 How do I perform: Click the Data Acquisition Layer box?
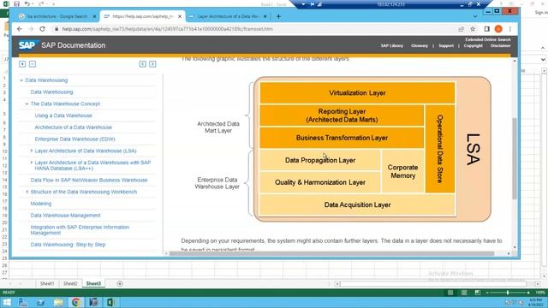[357, 204]
